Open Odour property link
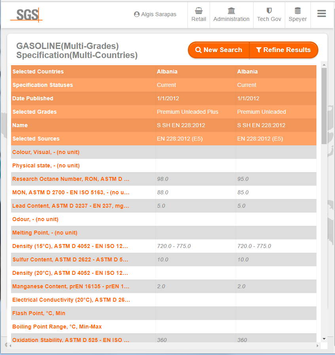 pyautogui.click(x=35, y=219)
